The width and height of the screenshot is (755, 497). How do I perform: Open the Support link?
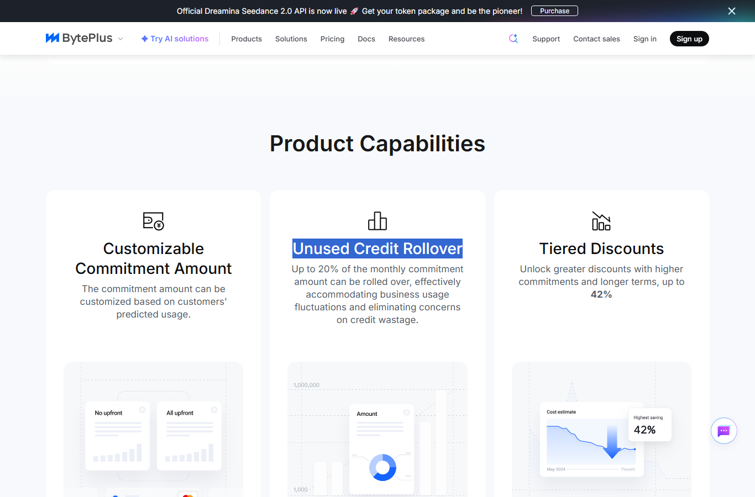(546, 39)
